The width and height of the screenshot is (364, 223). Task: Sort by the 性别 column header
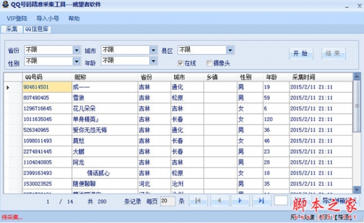(250, 77)
